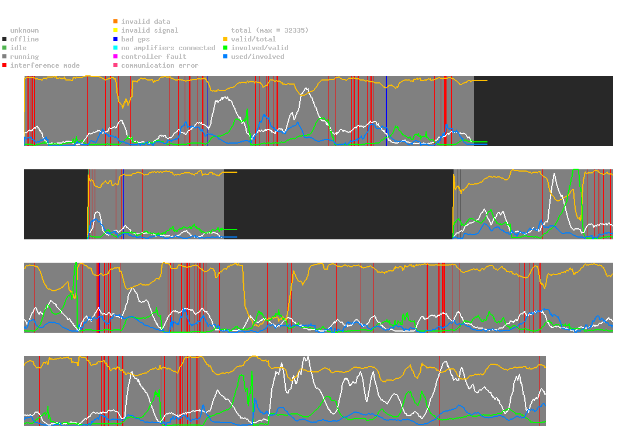Click the large middle offline block in second chart
This screenshot has width=640, height=446.
coord(338,204)
